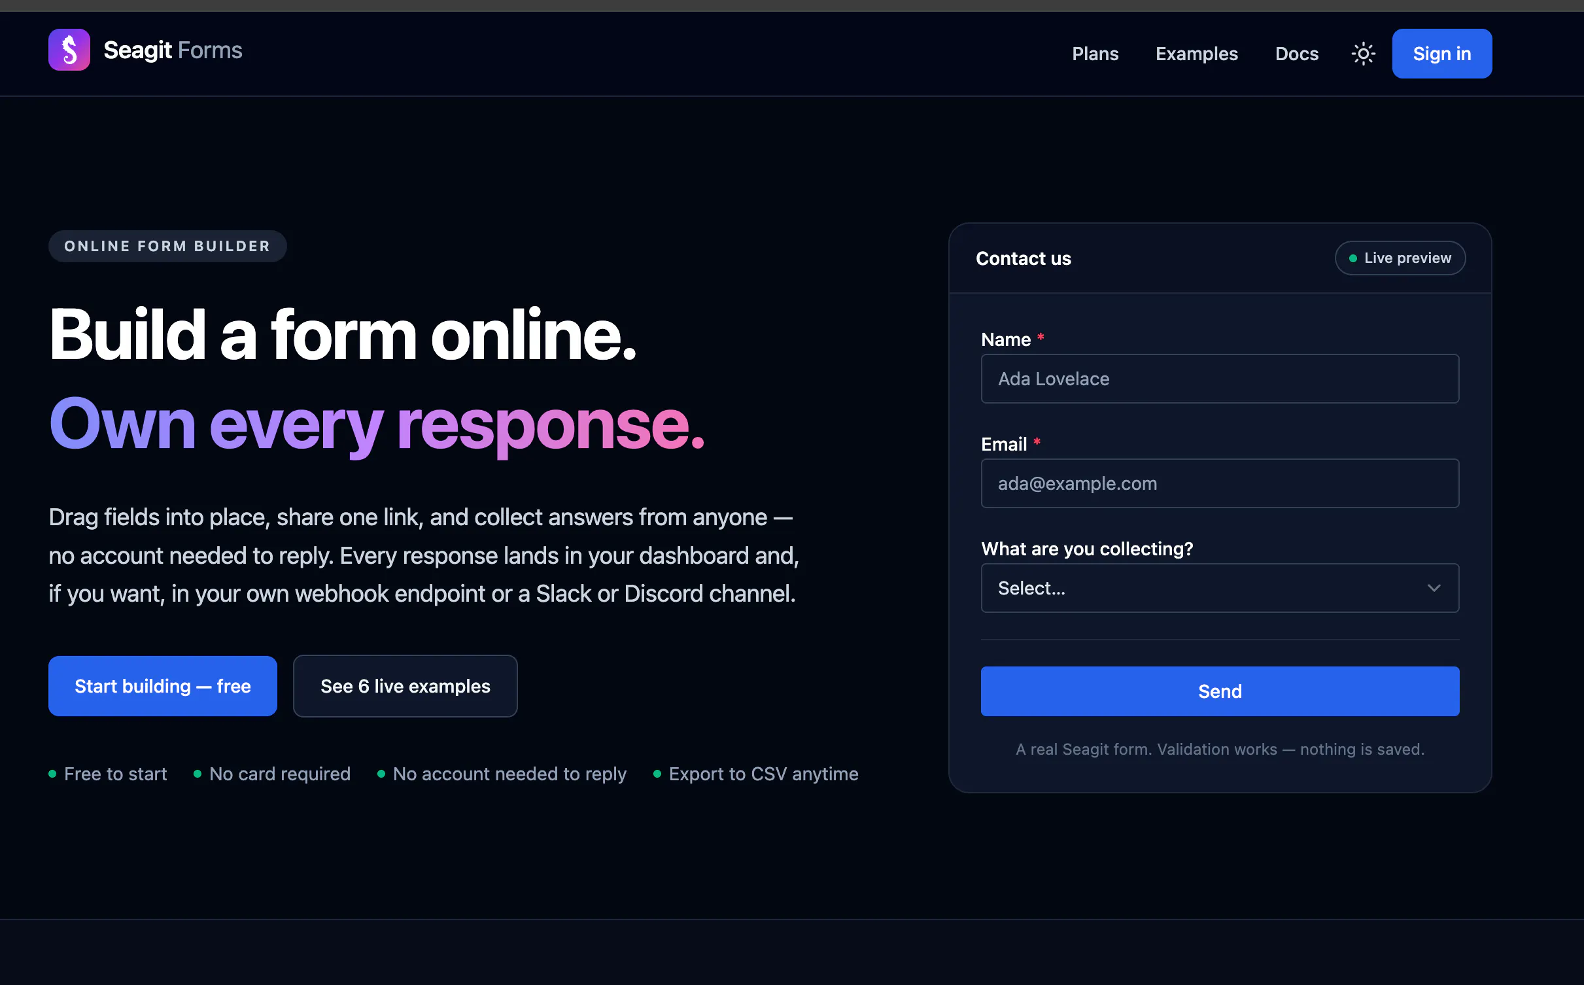Click 'No account needed to reply' text
Screen dimensions: 1584x985
509,774
